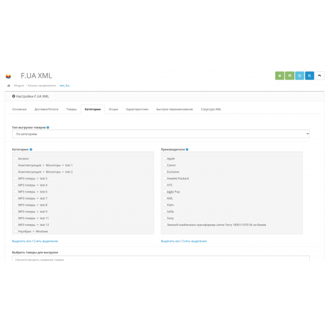Tick the Palm manufacturer checkbox
The height and width of the screenshot is (329, 329).
tap(165, 205)
